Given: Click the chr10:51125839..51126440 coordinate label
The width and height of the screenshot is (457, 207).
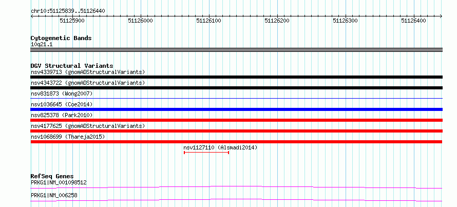Looking at the screenshot, I should point(68,11).
